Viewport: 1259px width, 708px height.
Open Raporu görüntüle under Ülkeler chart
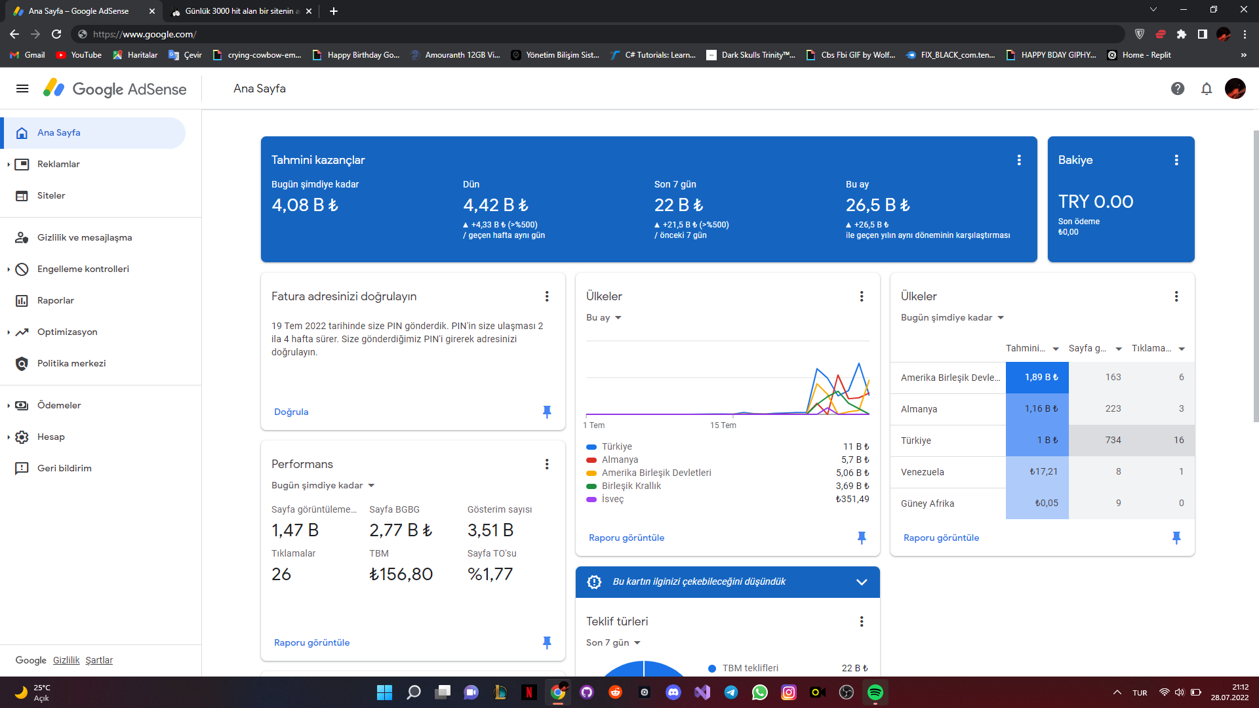(626, 538)
